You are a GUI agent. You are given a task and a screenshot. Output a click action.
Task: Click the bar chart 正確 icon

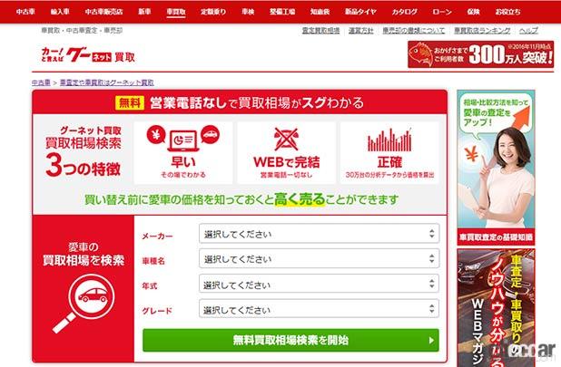[389, 140]
